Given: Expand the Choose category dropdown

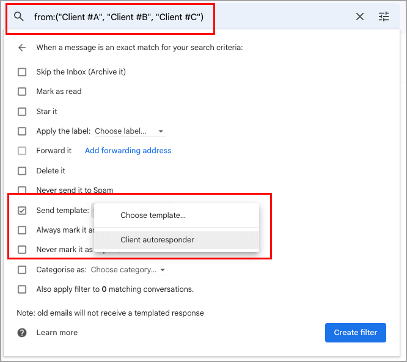Looking at the screenshot, I should [129, 270].
